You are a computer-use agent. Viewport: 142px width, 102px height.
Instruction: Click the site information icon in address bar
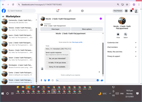(19, 5)
